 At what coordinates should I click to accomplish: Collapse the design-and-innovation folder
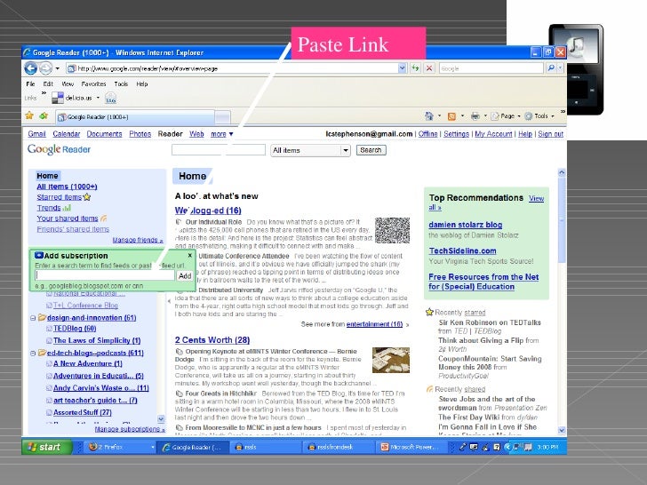pyautogui.click(x=33, y=318)
